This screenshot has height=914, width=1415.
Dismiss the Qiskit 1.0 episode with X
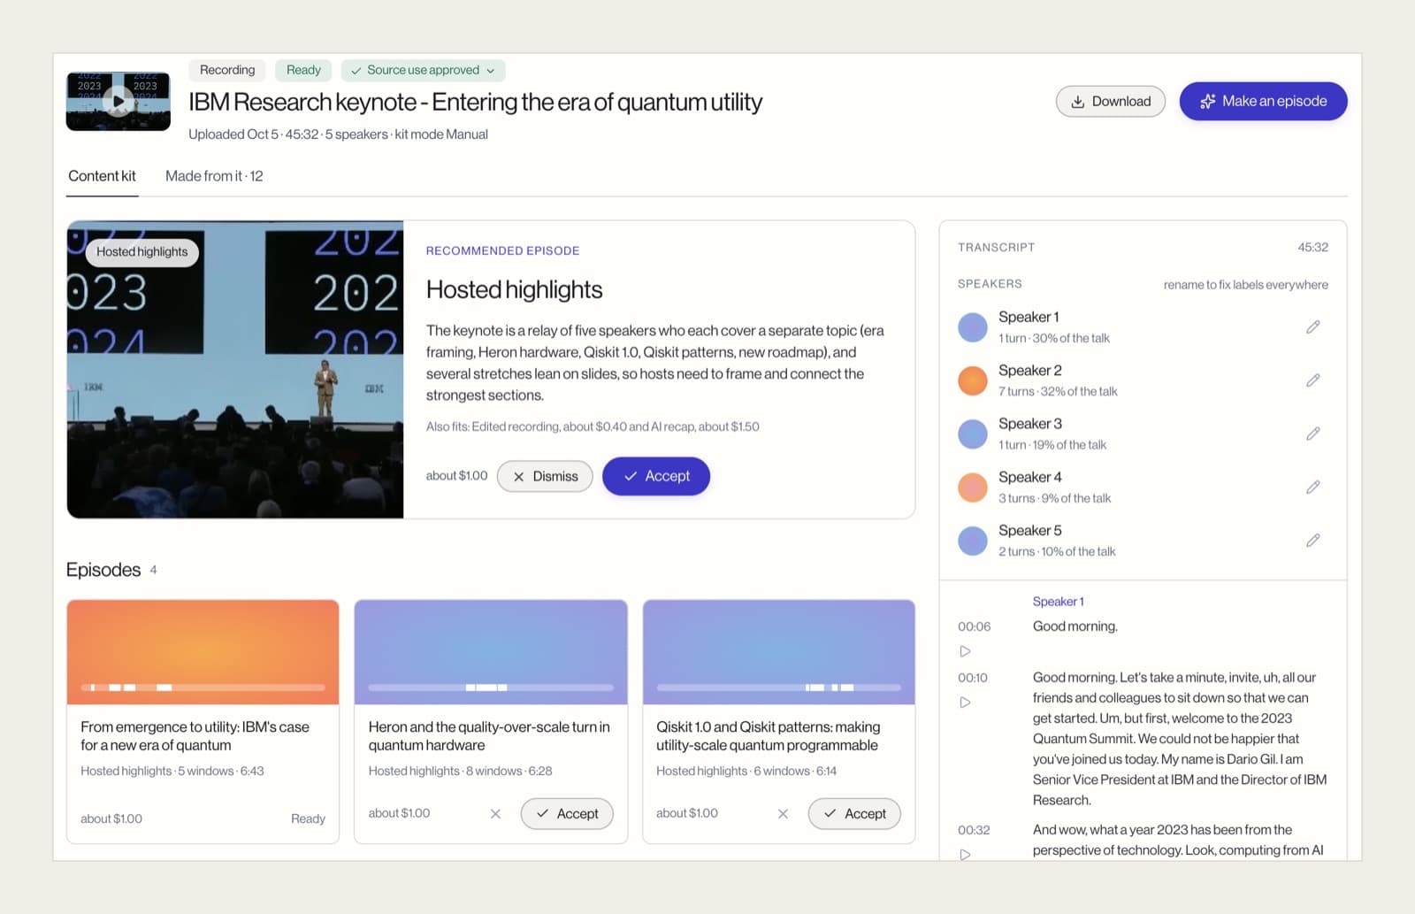[x=783, y=813]
